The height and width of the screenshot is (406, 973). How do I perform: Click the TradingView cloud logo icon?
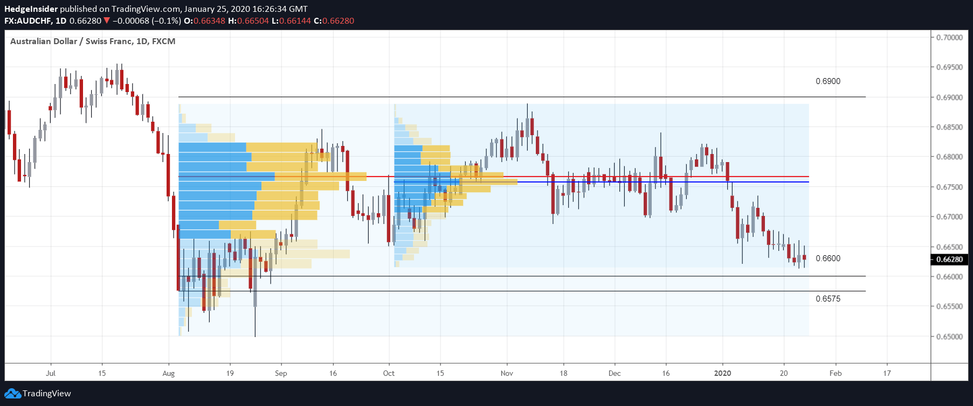[x=12, y=394]
